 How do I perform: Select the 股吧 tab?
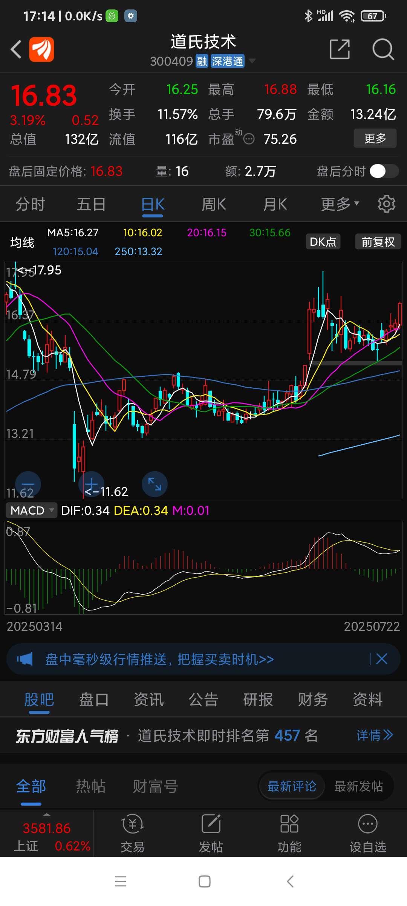(39, 700)
